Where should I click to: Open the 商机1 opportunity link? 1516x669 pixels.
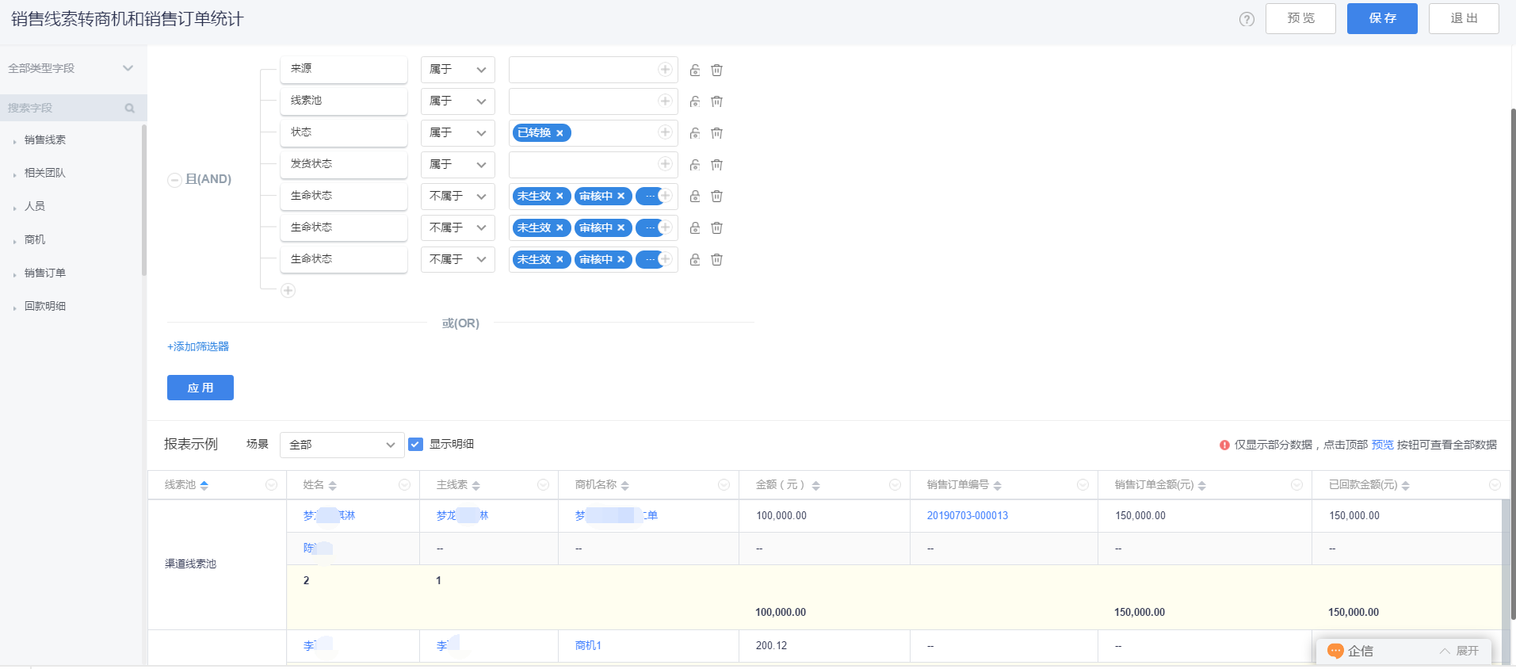pyautogui.click(x=588, y=646)
